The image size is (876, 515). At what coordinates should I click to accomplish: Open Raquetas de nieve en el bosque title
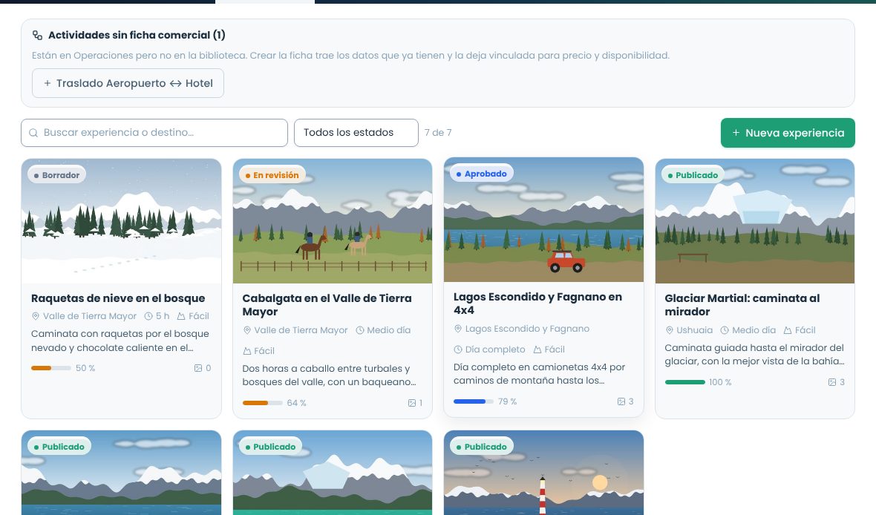pos(118,298)
